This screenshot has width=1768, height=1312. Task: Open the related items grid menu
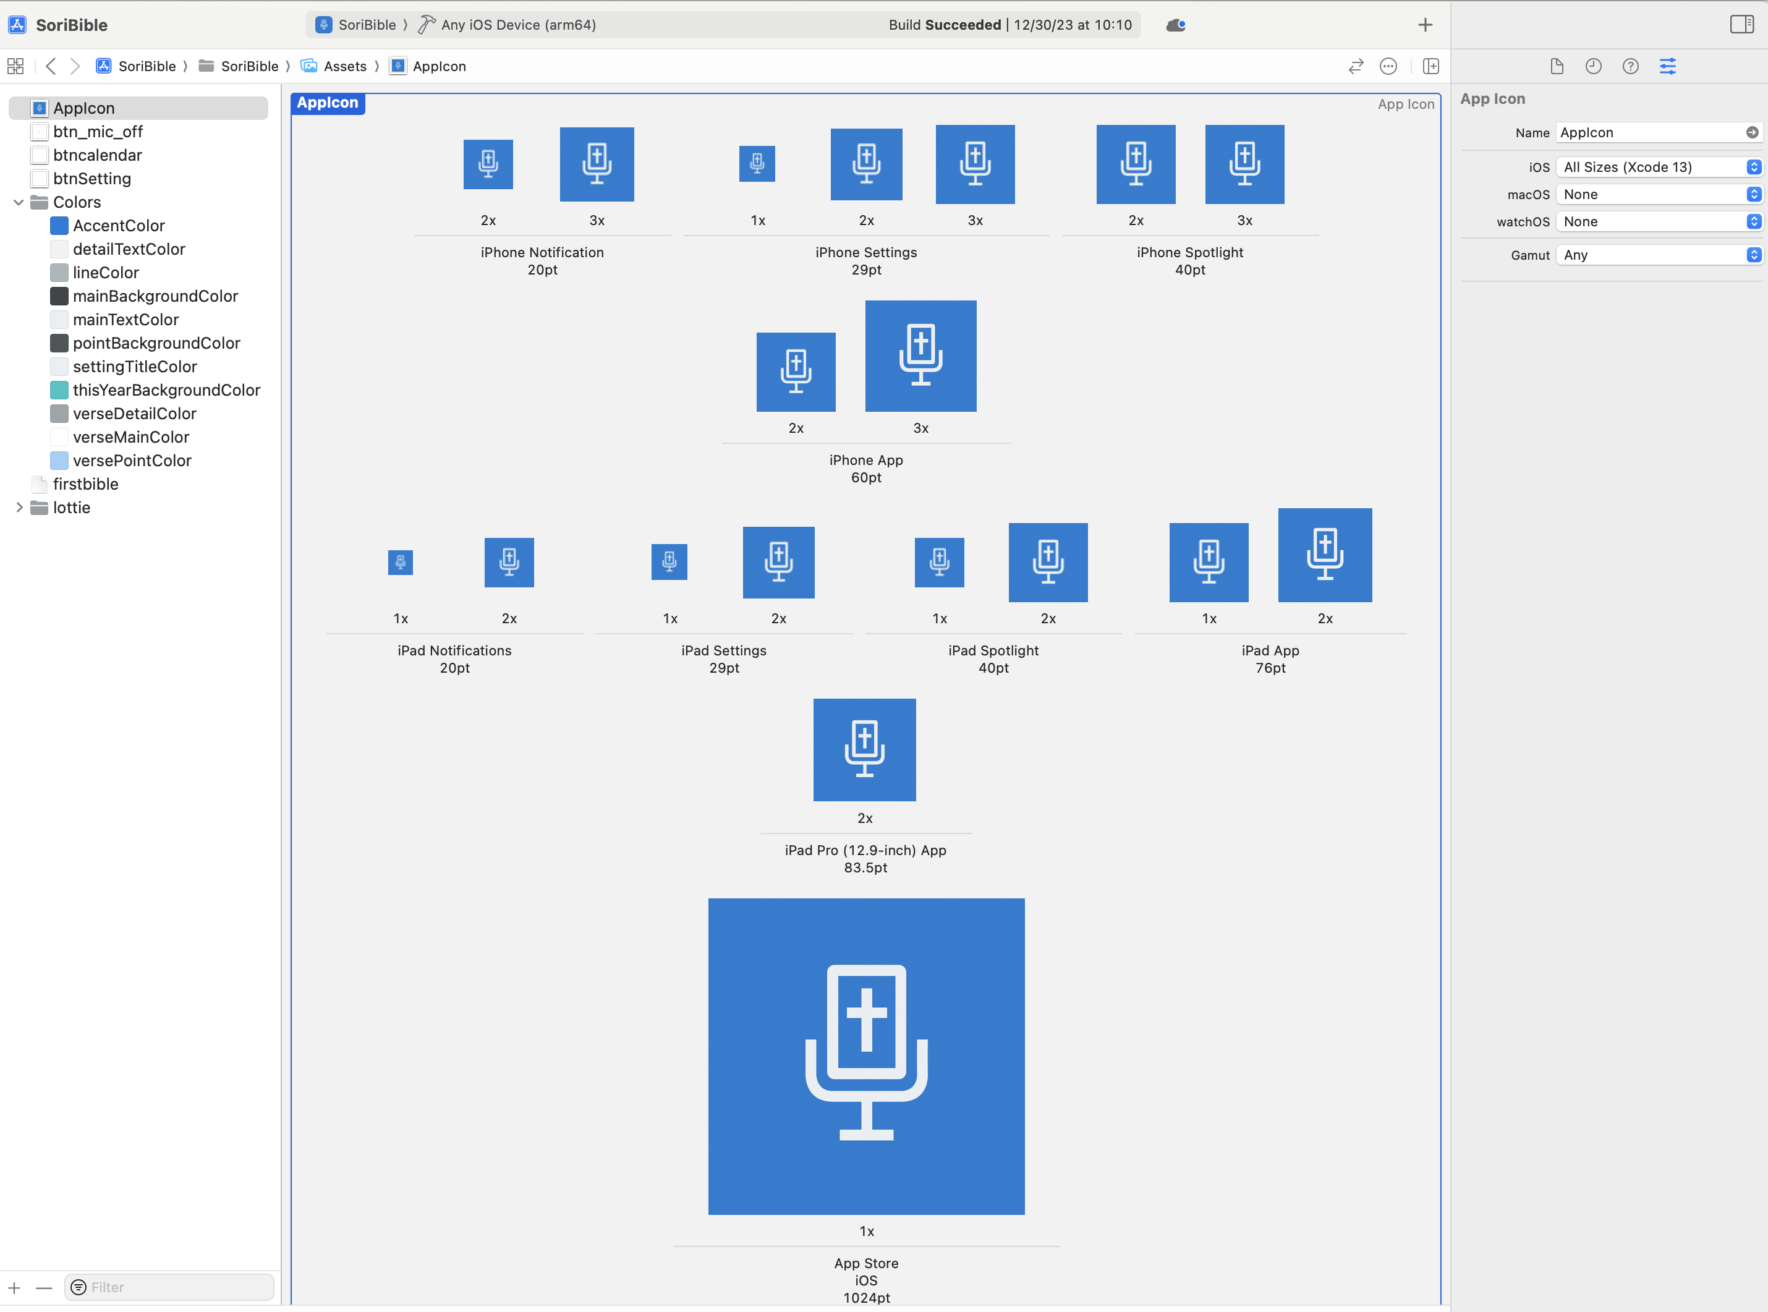point(15,66)
